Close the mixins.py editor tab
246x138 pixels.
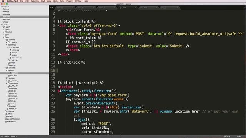115,8
